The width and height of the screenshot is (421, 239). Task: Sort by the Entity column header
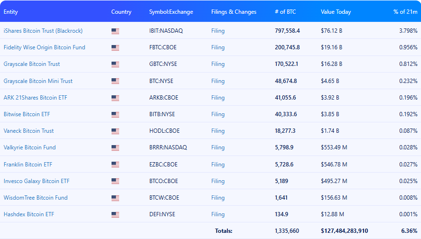click(x=11, y=12)
